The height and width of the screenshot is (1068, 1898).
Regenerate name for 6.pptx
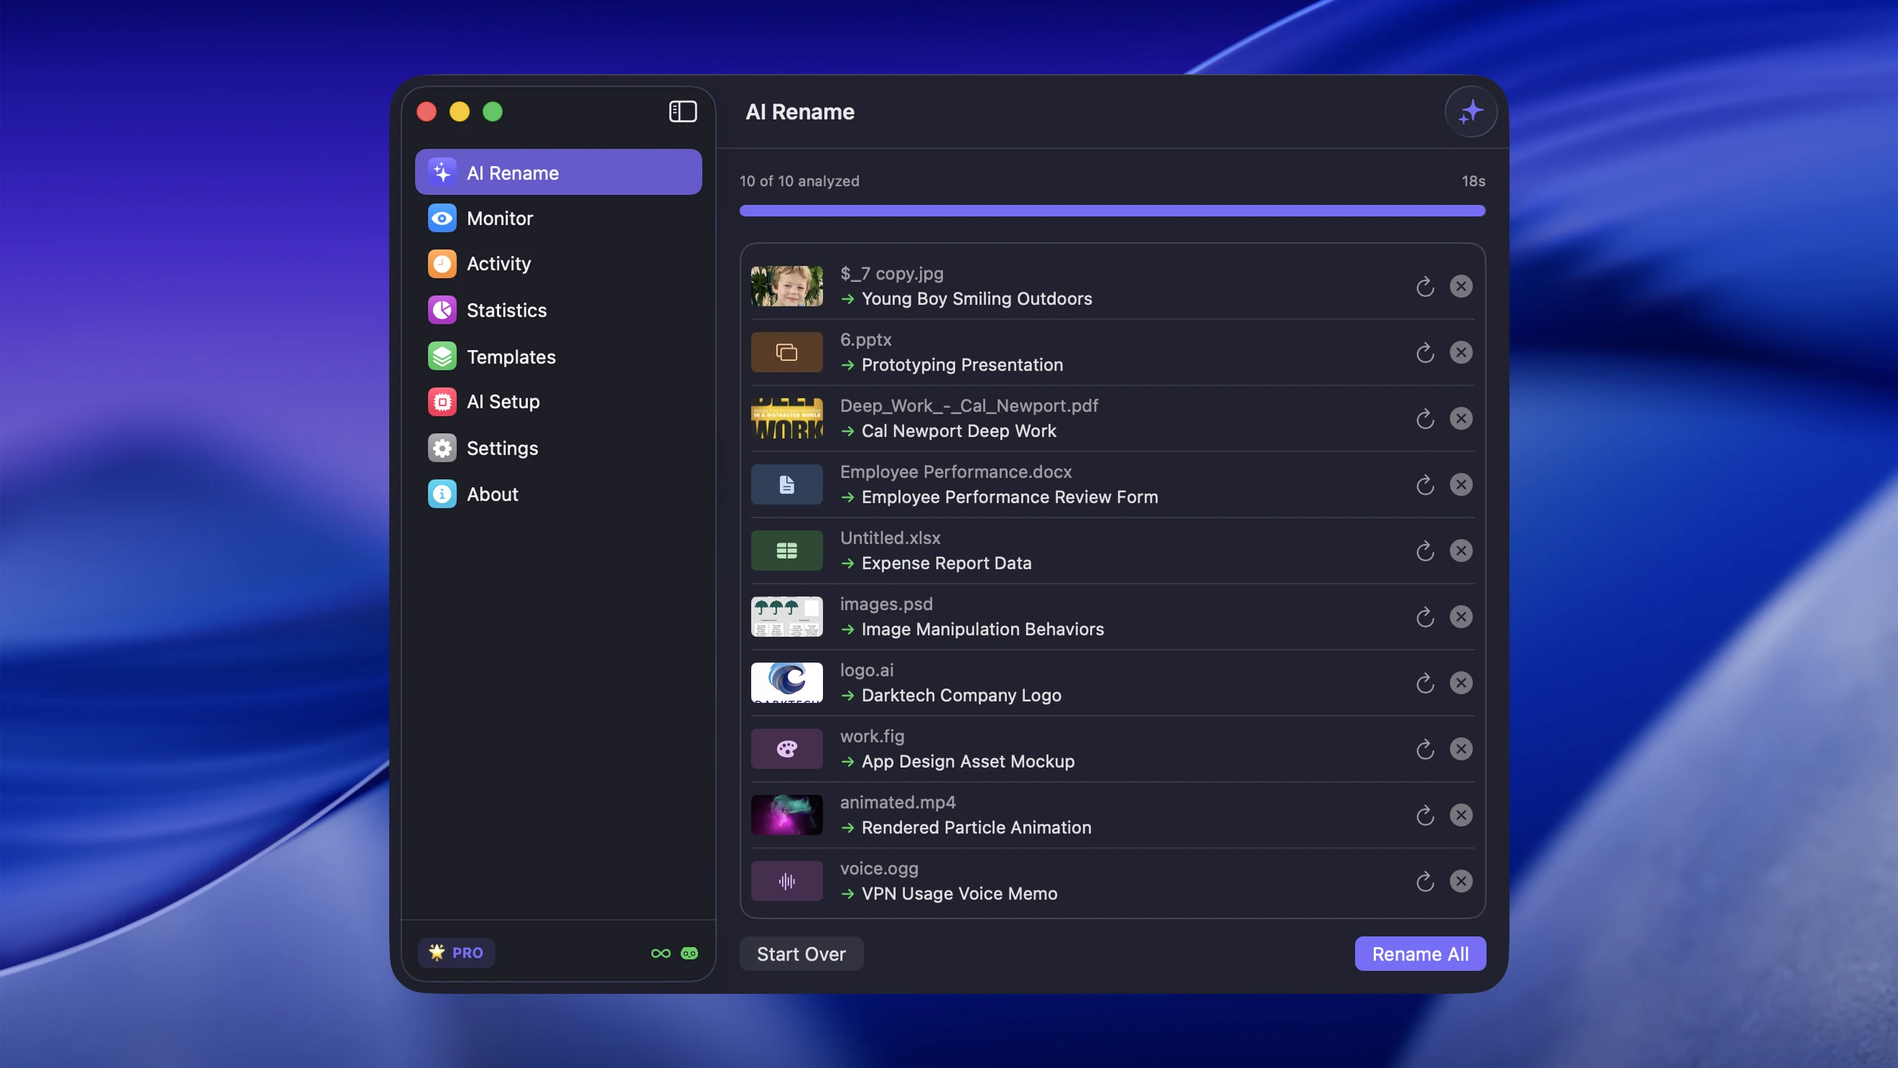coord(1425,352)
